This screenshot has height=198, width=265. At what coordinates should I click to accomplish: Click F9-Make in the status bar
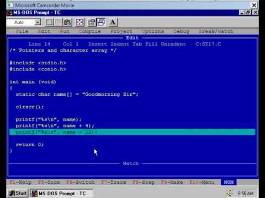click(172, 182)
